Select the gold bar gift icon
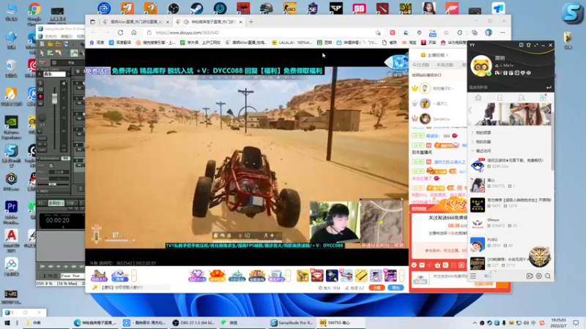Image resolution: width=586 pixels, height=329 pixels. point(361,276)
